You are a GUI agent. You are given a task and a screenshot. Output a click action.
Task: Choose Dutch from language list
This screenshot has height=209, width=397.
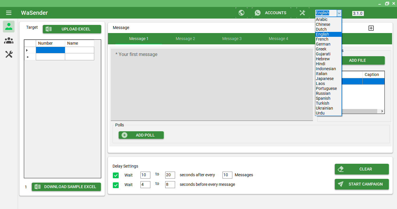(328, 29)
